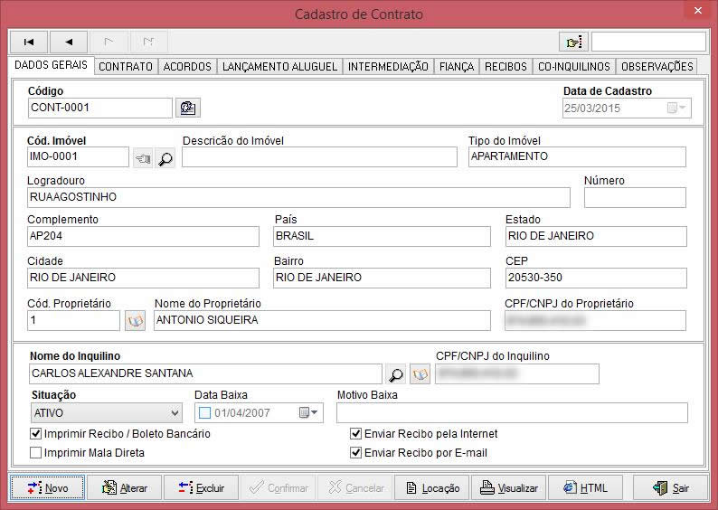
Task: Uncheck Imprimir Recibo / Boleto Bancário
Action: coord(36,434)
